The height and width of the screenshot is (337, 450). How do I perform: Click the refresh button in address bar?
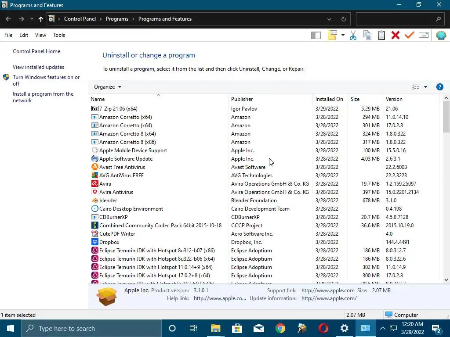click(344, 19)
